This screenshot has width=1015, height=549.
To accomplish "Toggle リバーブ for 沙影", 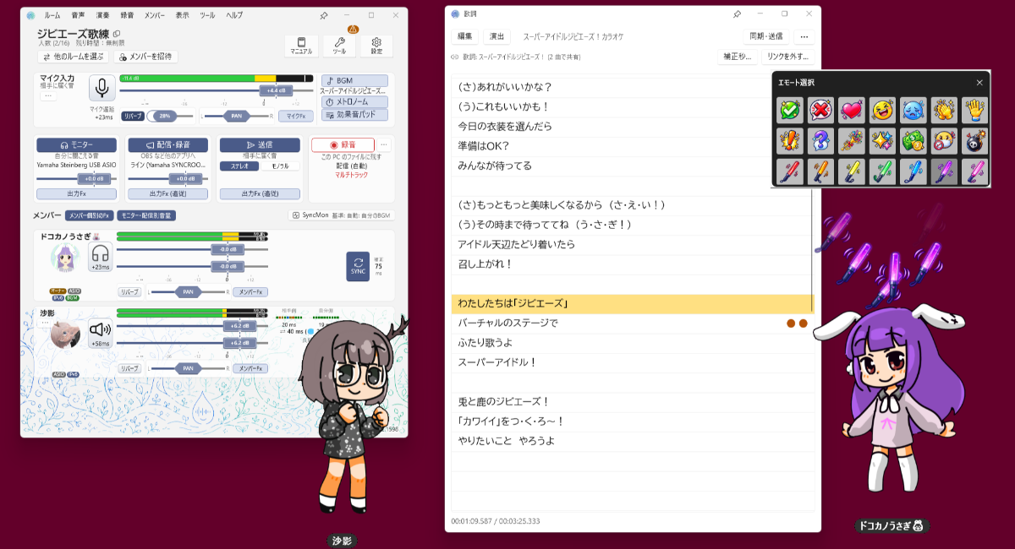I will (129, 368).
